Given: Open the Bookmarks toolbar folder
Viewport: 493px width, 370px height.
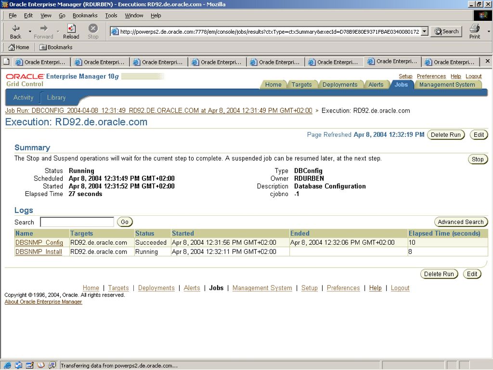Looking at the screenshot, I should click(x=56, y=47).
